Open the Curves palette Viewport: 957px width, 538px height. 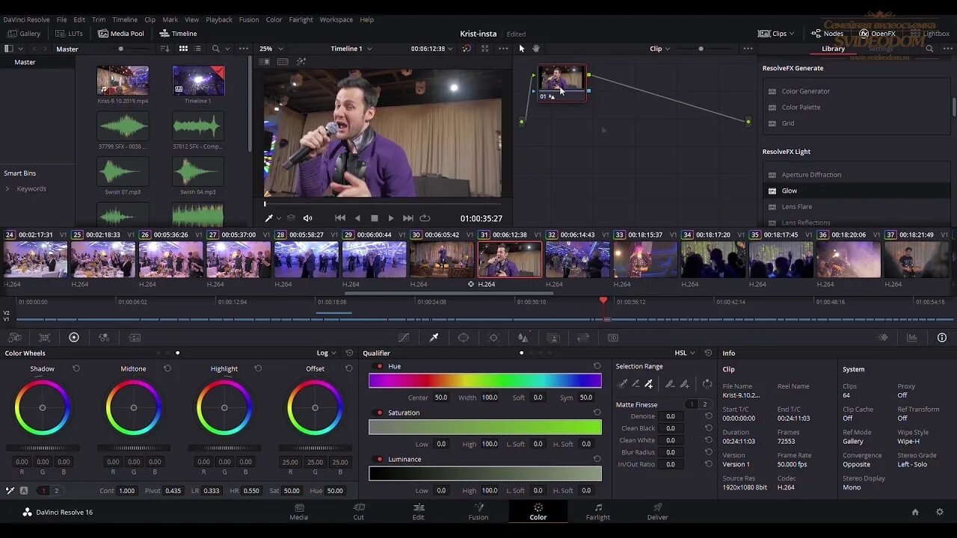click(404, 338)
